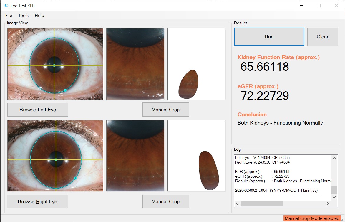Click Browse Left Eye button
The height and width of the screenshot is (222, 345).
pyautogui.click(x=38, y=110)
